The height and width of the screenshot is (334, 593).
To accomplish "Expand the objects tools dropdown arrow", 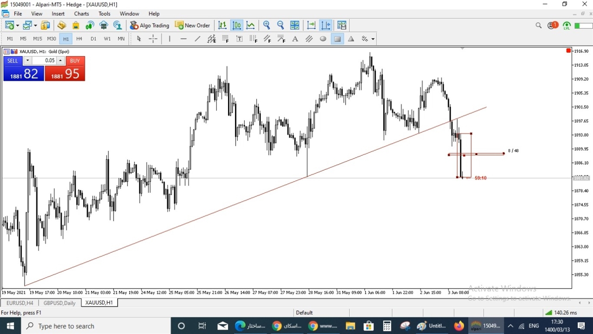I will (x=373, y=39).
